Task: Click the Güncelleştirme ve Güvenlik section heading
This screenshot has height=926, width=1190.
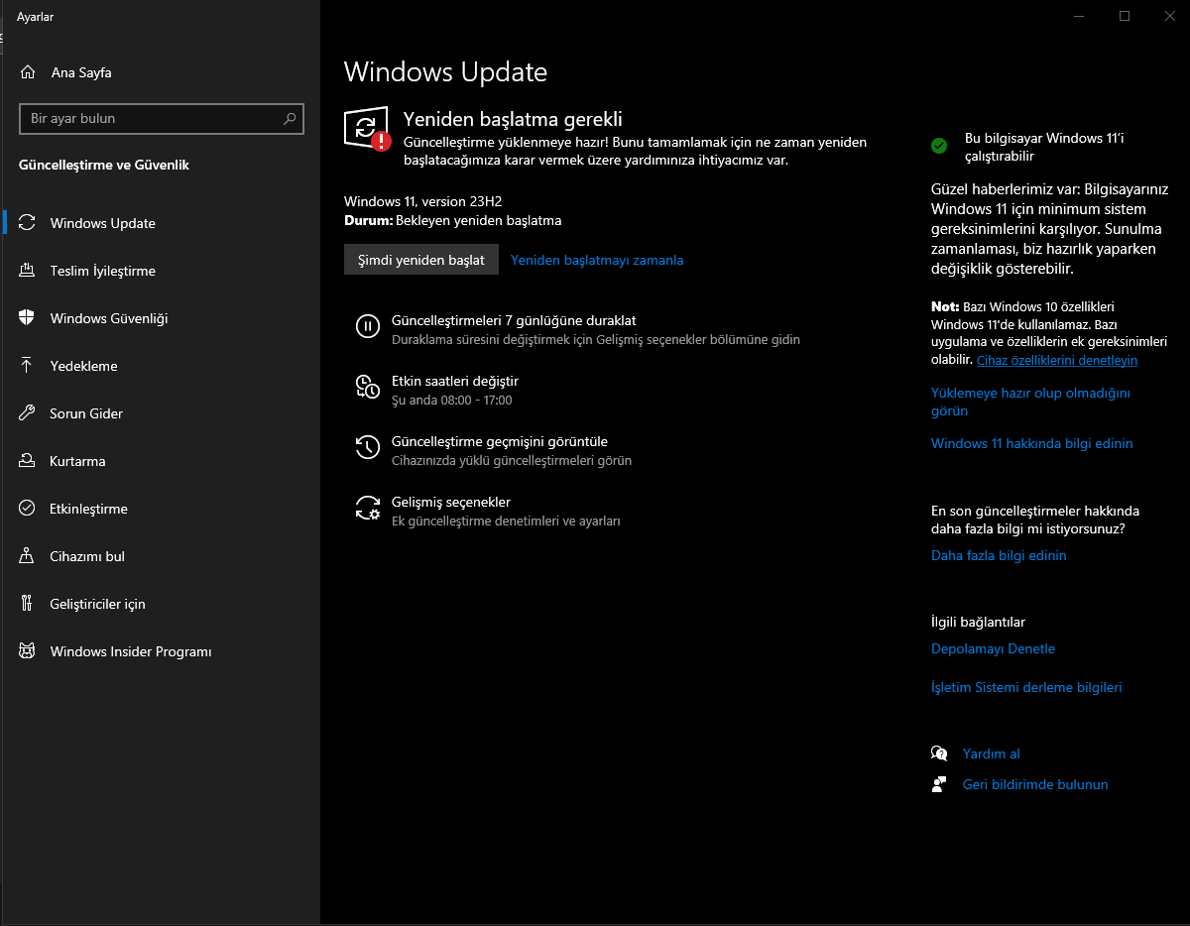Action: click(104, 165)
